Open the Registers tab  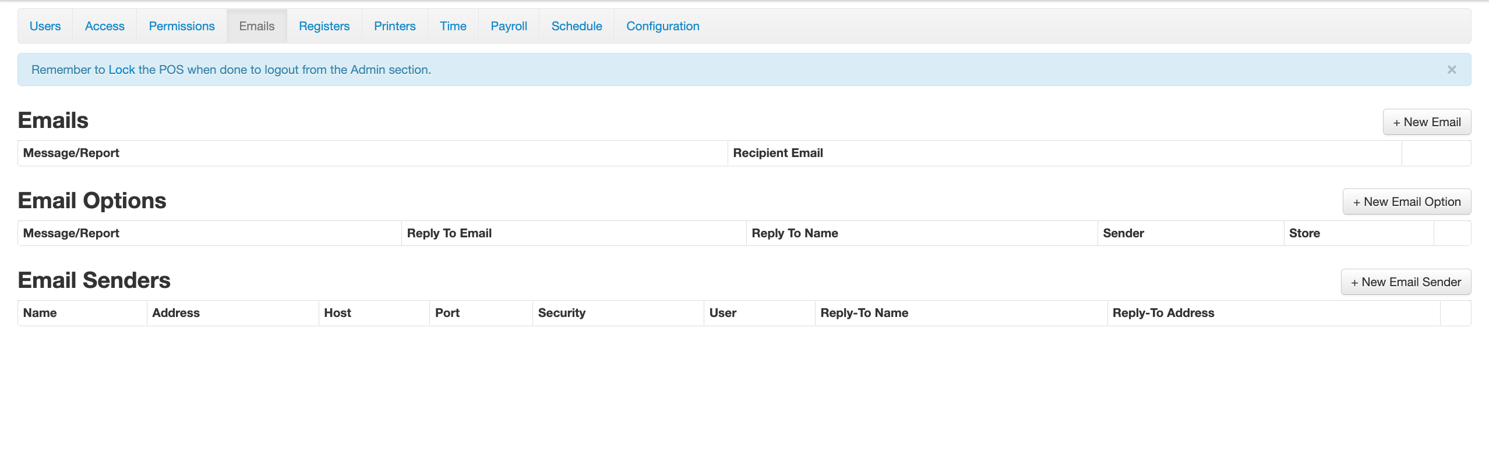point(324,26)
